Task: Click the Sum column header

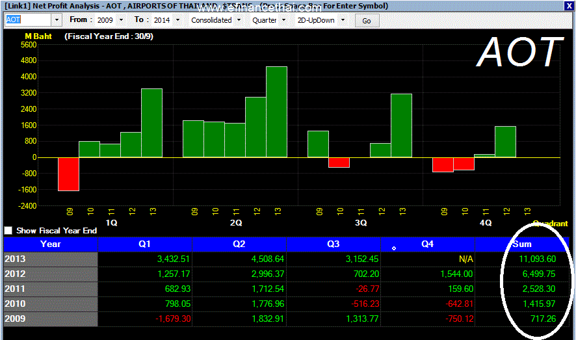Action: coord(522,244)
